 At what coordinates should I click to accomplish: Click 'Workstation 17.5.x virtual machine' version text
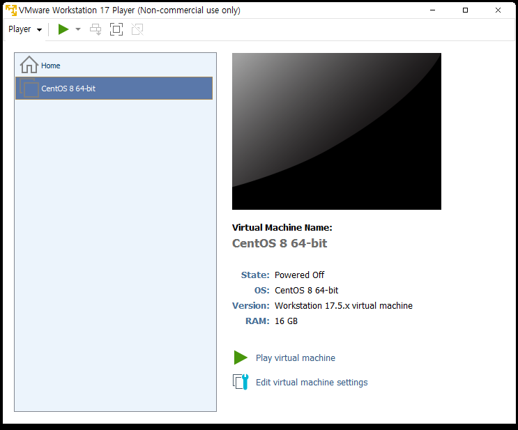(344, 306)
